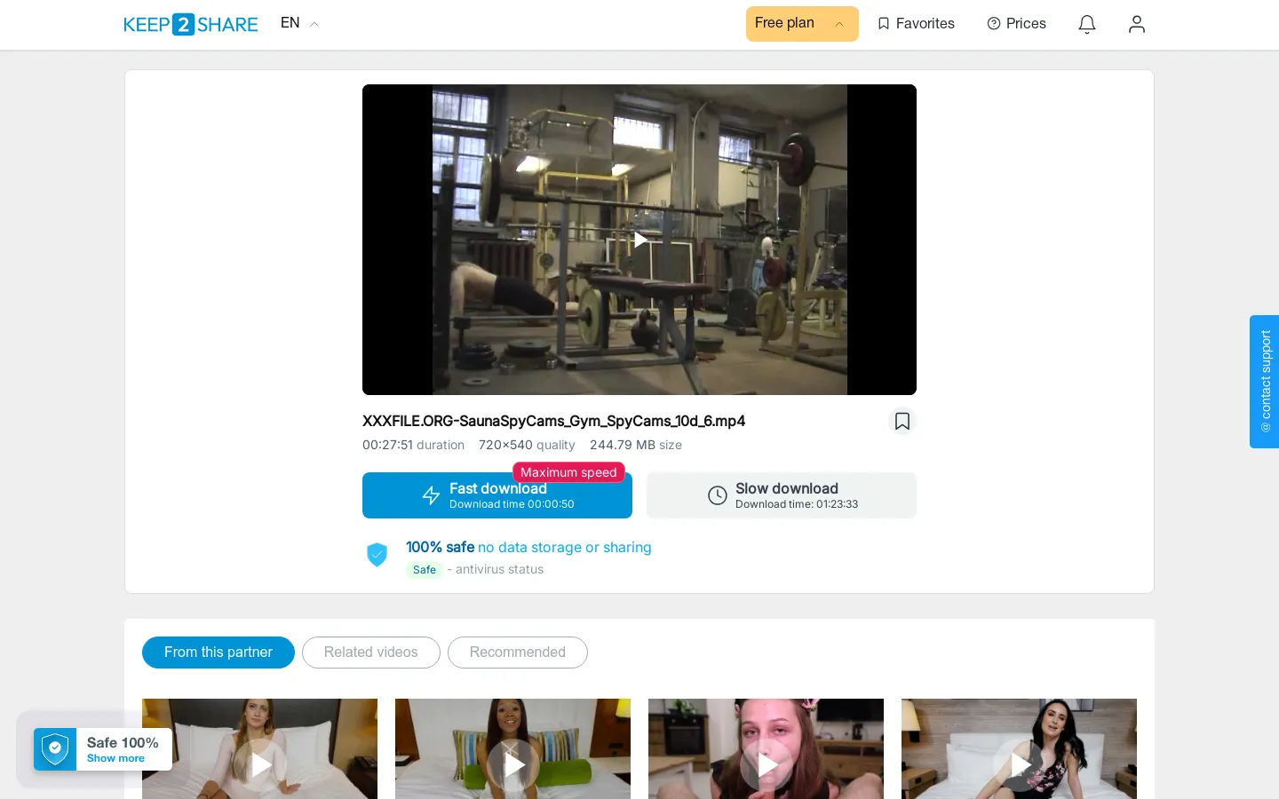This screenshot has width=1279, height=799.
Task: Bookmark this file with the bookmark icon
Action: click(902, 421)
